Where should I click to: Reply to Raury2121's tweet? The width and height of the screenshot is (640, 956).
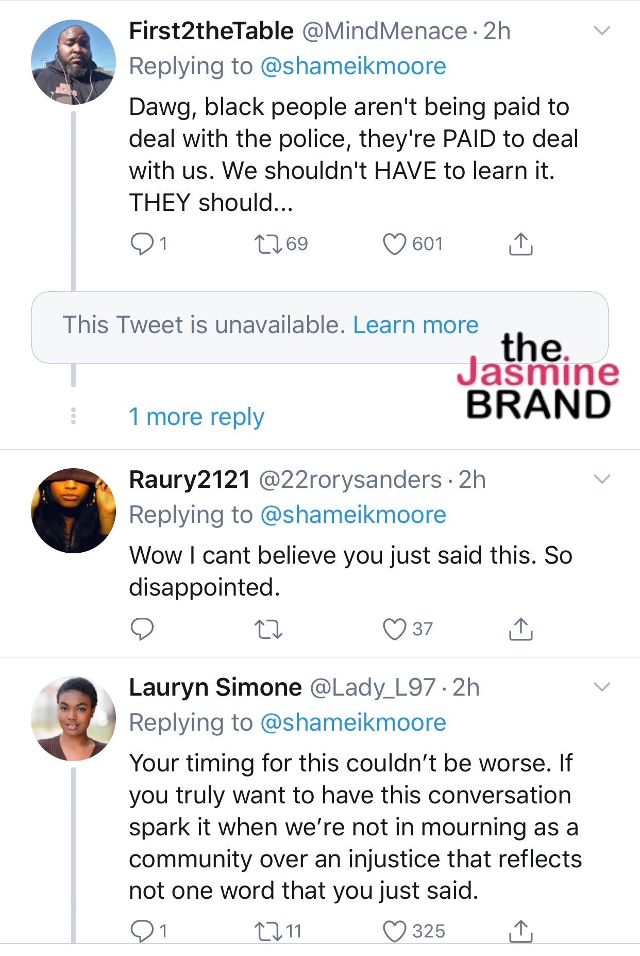point(142,629)
